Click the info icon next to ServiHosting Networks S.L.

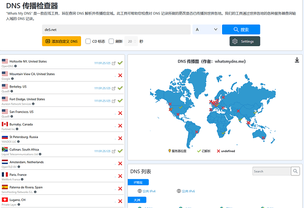pos(35,192)
